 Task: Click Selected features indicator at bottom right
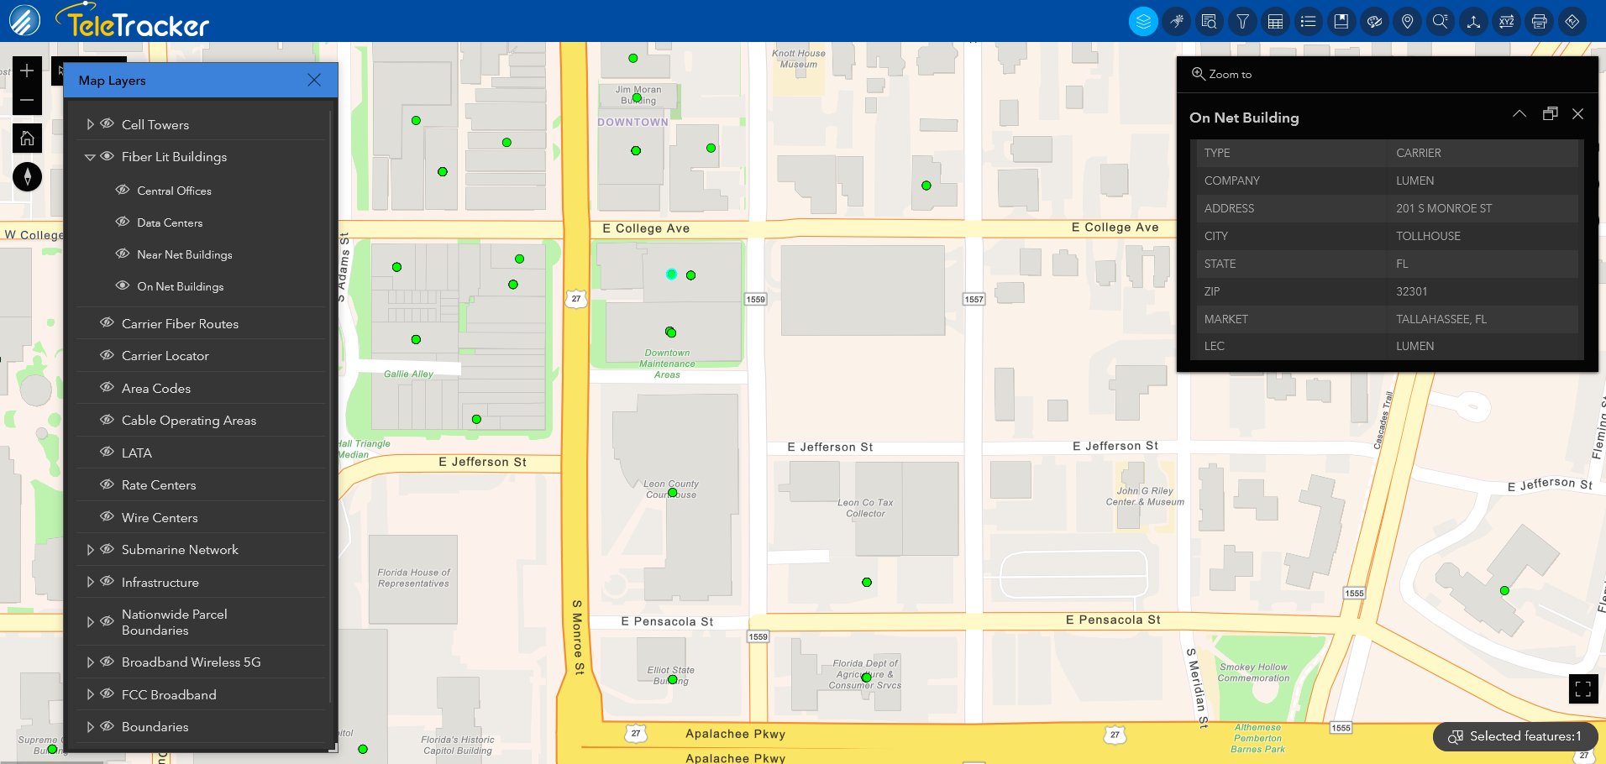tap(1514, 736)
